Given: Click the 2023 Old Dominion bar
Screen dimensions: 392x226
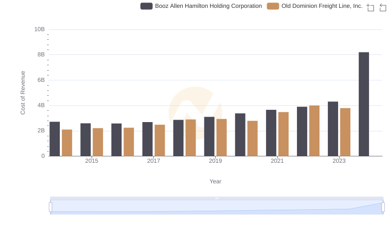Looking at the screenshot, I should click(345, 132).
